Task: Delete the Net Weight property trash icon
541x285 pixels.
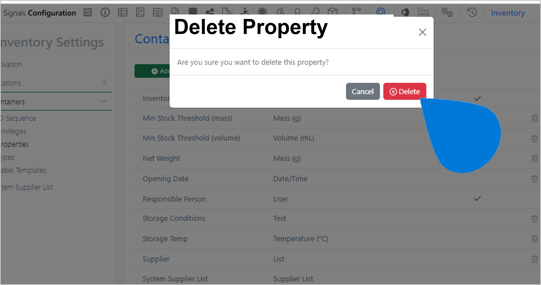Action: click(534, 158)
